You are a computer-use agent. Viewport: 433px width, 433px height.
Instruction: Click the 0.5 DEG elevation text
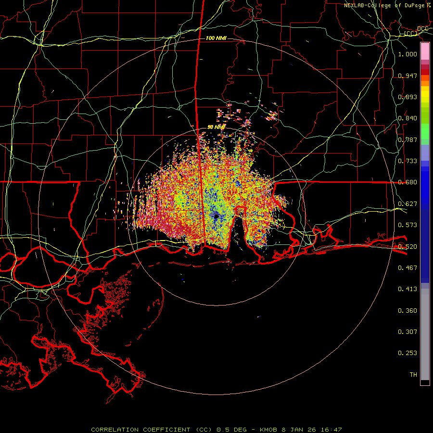(x=232, y=430)
